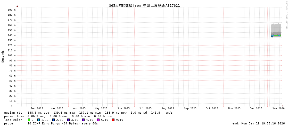The width and height of the screenshot is (289, 127).
Task: Click the Feb 2025 x-axis label
Action: 37,108
